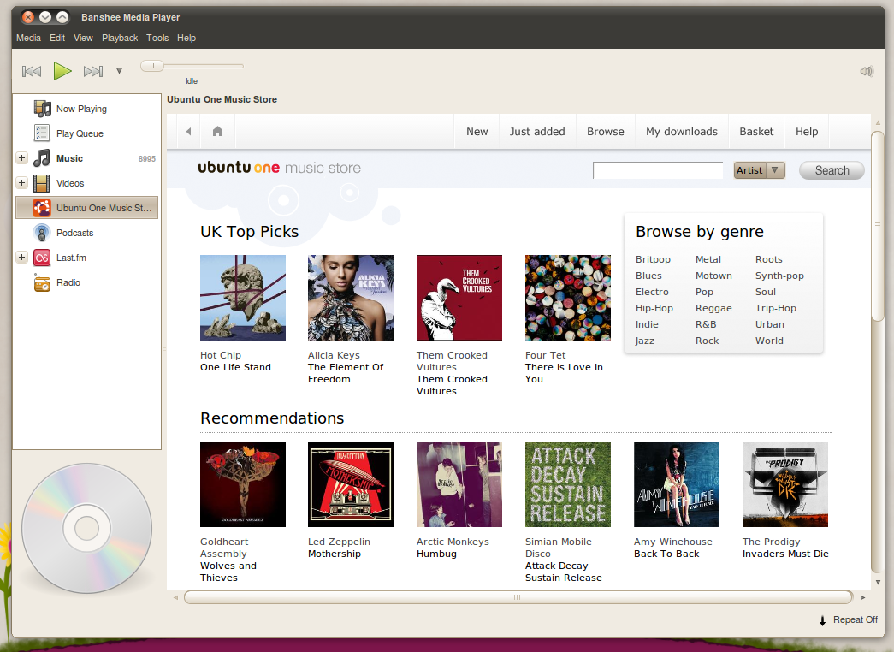
Task: Select the Music library icon
Action: (42, 158)
